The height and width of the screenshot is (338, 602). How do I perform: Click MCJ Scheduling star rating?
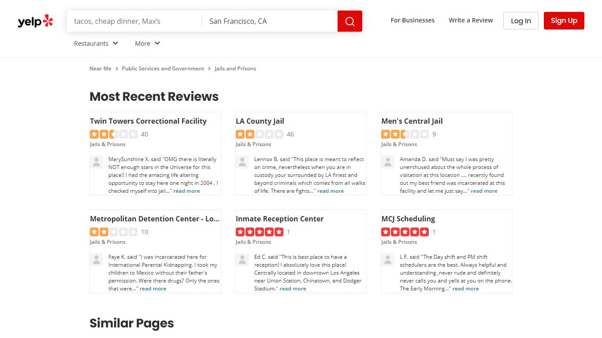coord(405,232)
